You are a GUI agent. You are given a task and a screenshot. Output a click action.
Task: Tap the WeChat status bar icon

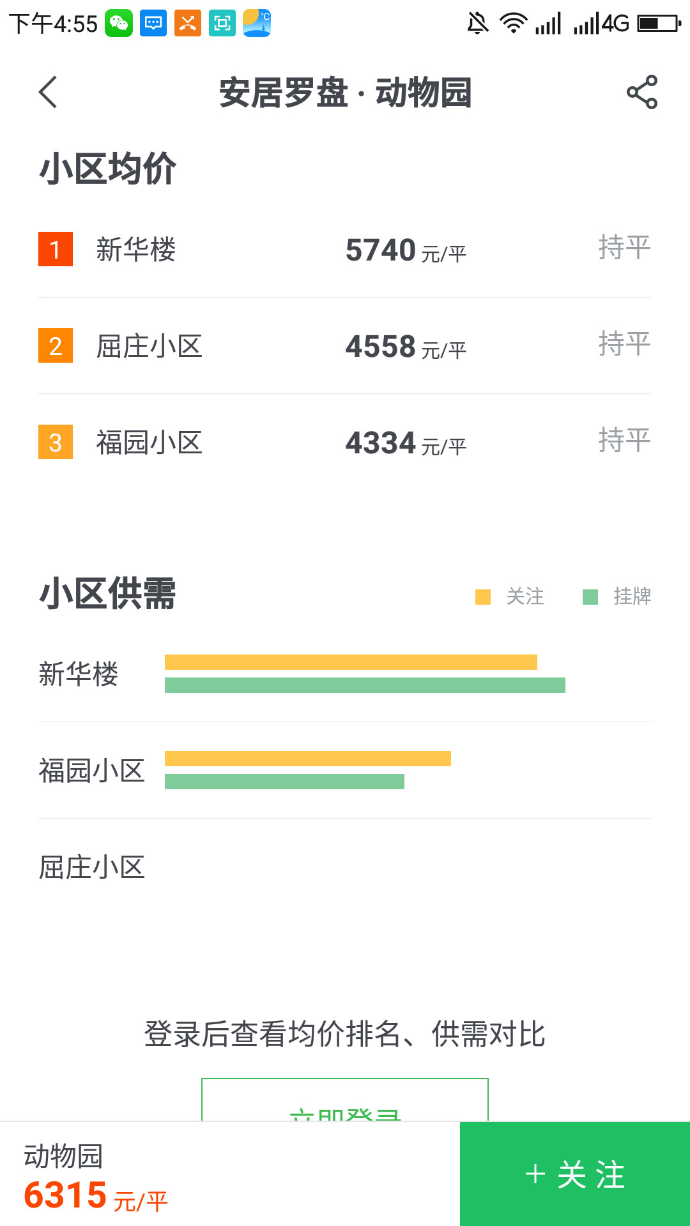119,24
